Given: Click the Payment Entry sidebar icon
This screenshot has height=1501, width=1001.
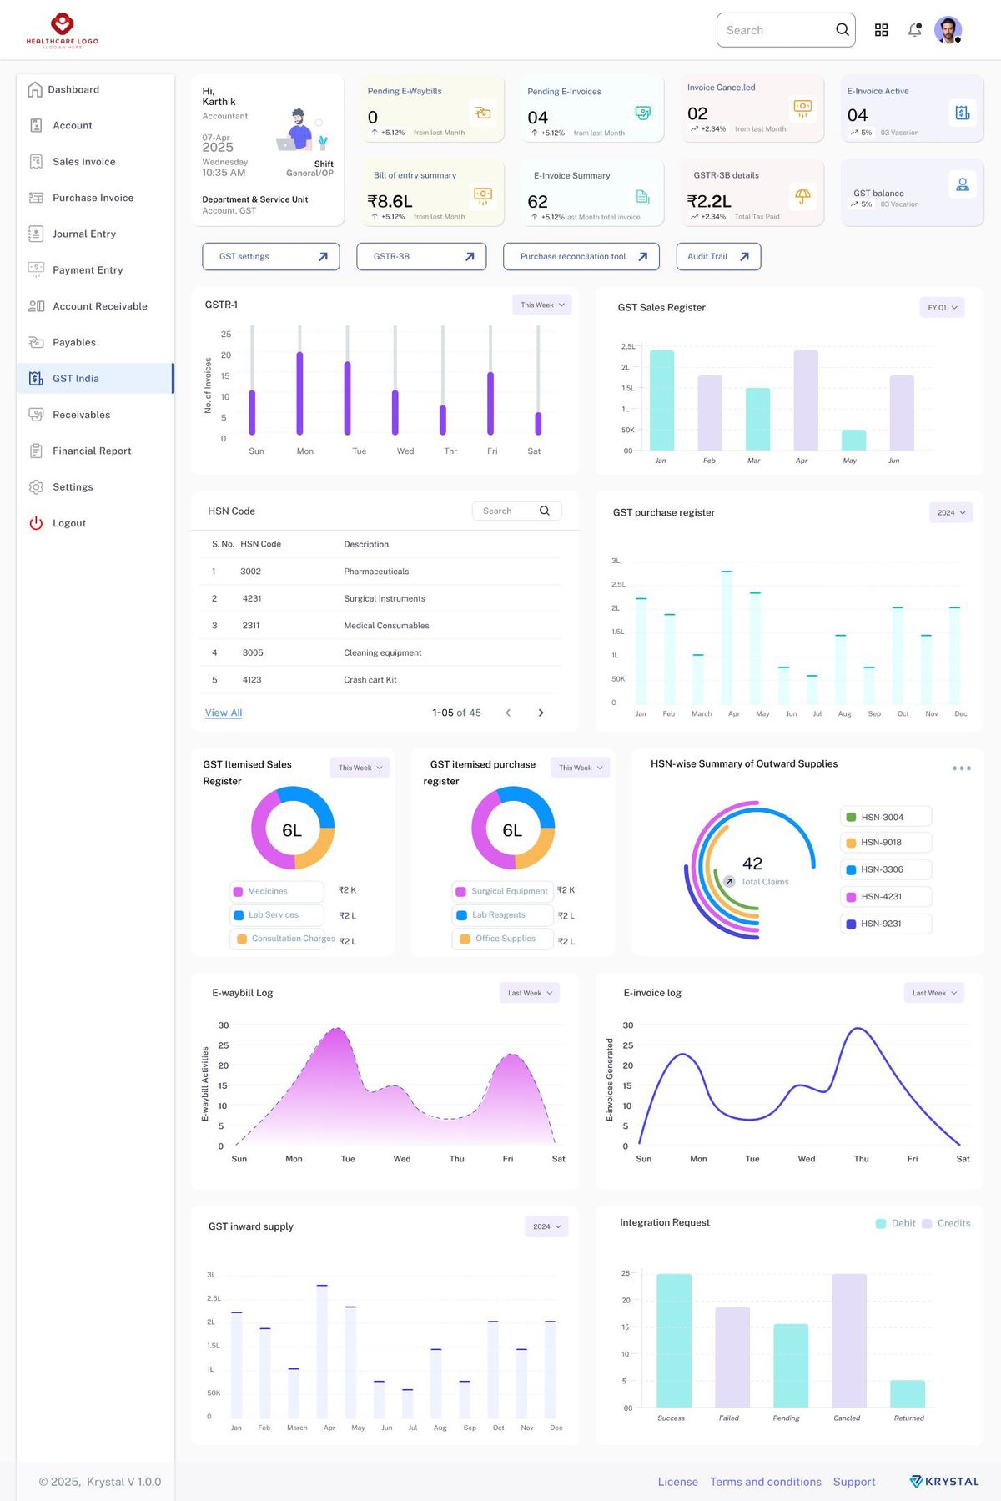Looking at the screenshot, I should (36, 269).
